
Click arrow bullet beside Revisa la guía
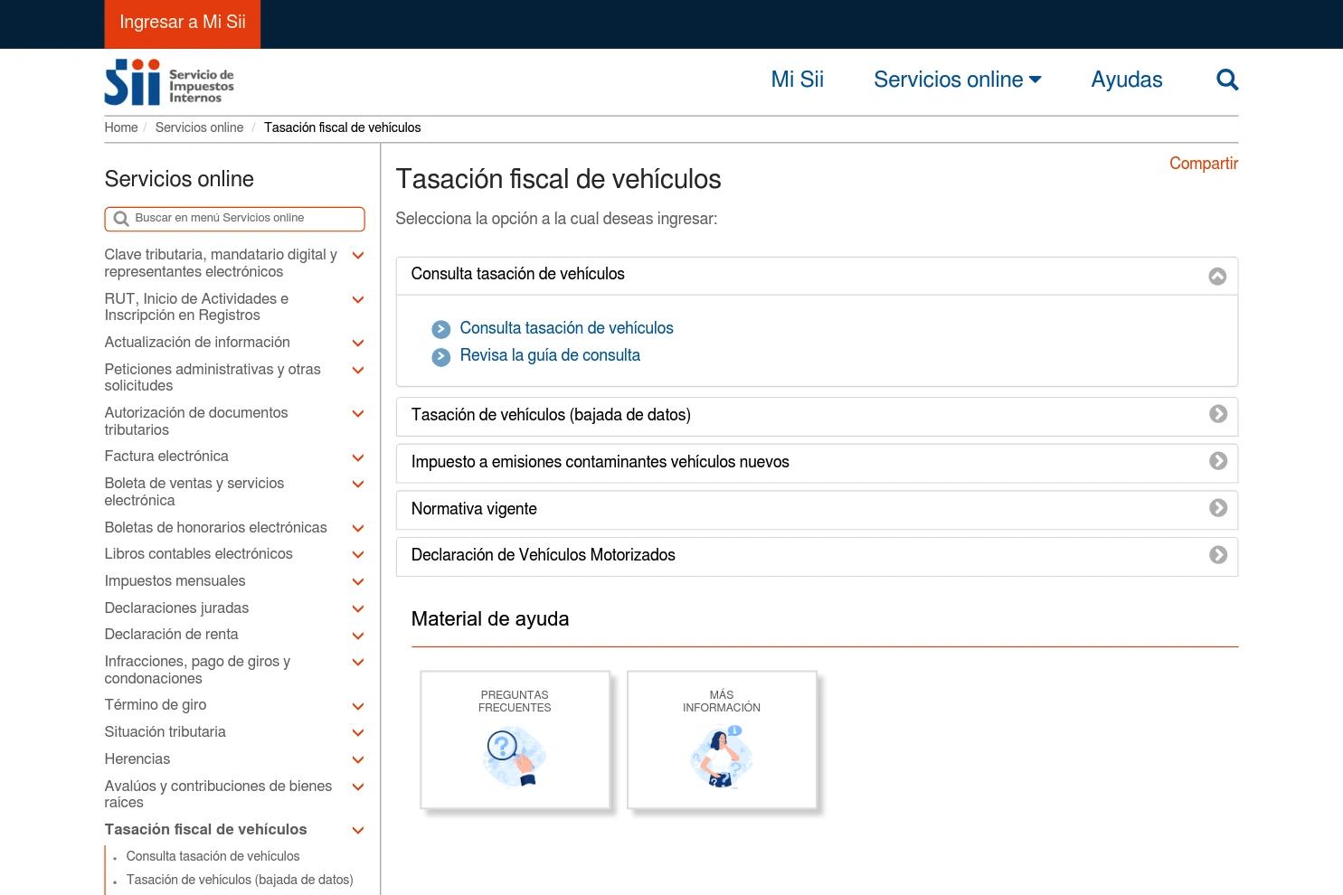[441, 357]
